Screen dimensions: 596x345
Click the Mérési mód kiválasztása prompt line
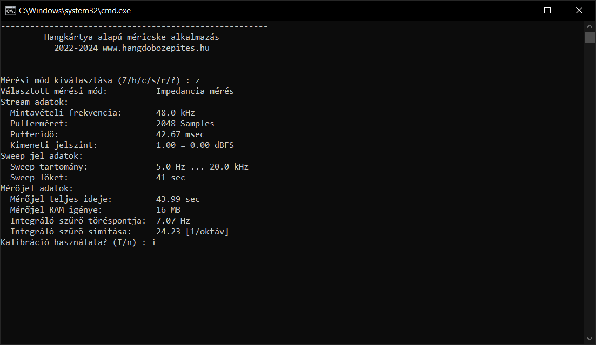[100, 80]
